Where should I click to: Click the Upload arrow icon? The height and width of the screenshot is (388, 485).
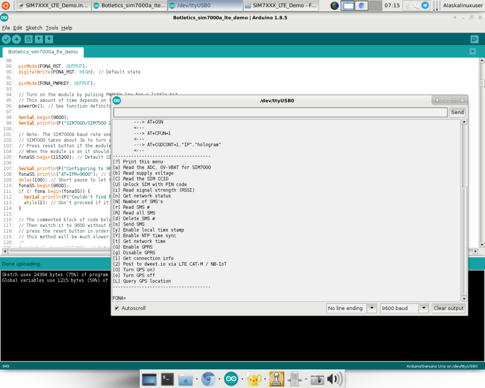point(17,39)
